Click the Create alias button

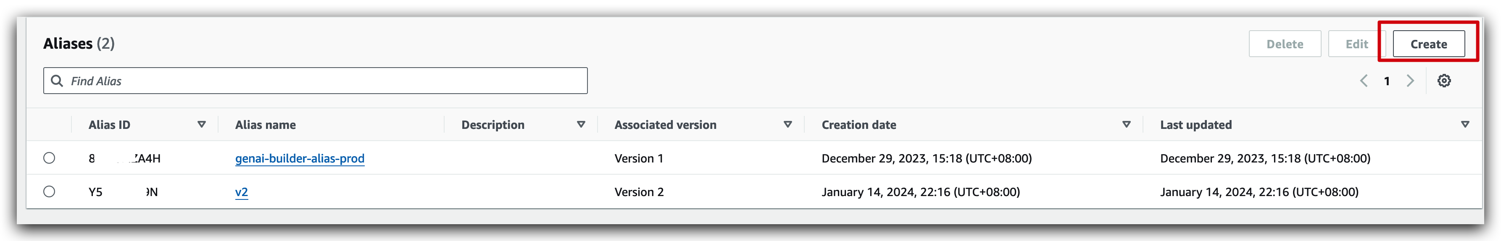[x=1428, y=44]
